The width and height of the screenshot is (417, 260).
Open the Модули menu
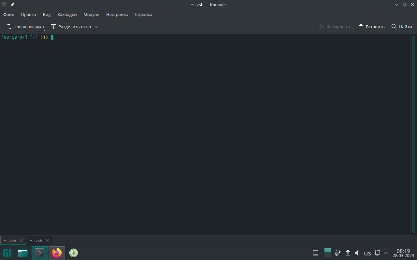point(91,14)
